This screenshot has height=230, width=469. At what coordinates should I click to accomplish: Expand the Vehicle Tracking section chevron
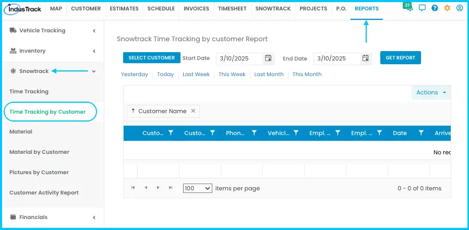pos(94,30)
